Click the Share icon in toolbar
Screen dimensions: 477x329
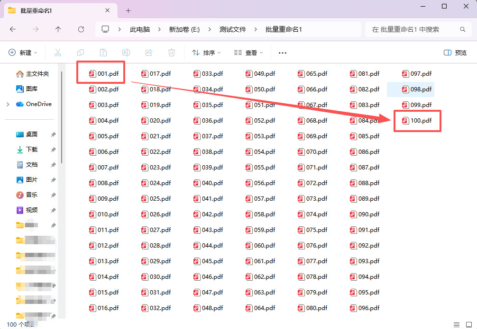point(149,53)
